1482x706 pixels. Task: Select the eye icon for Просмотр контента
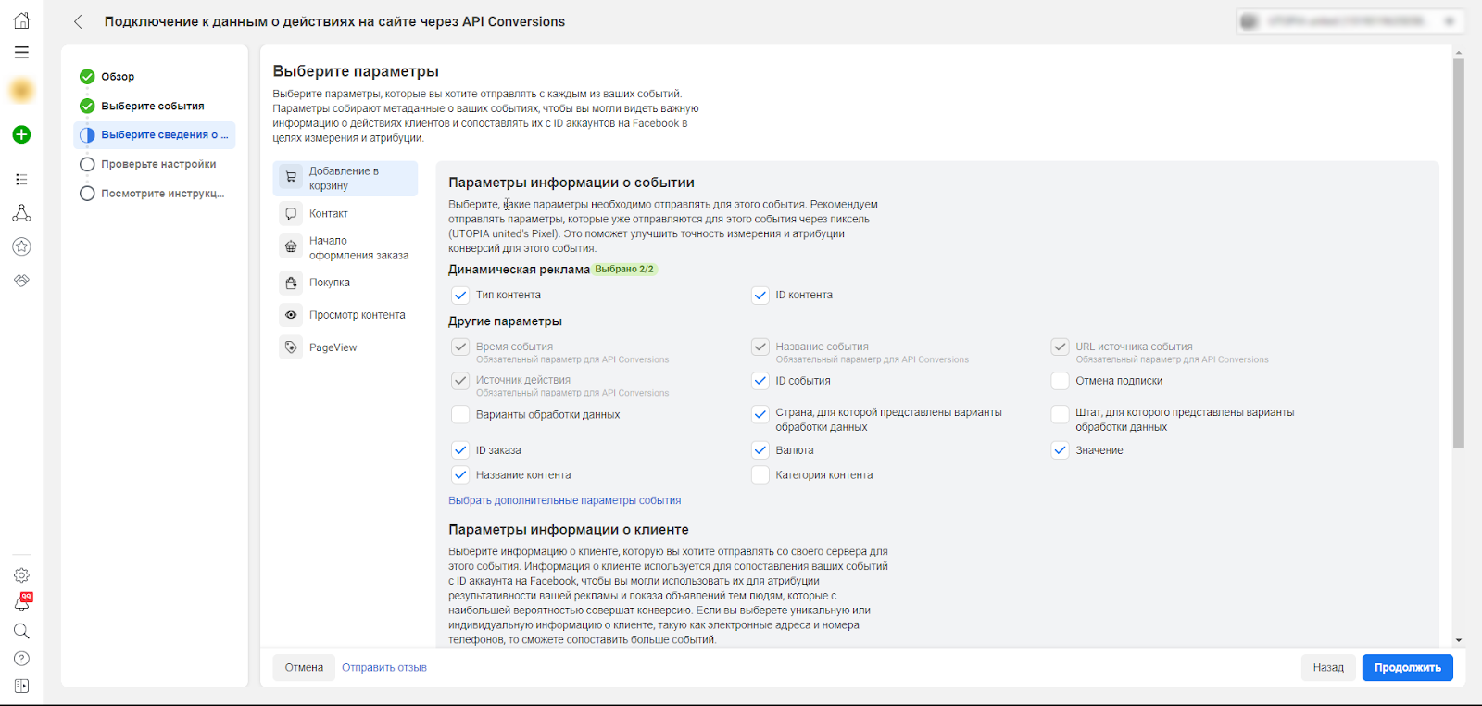[291, 315]
